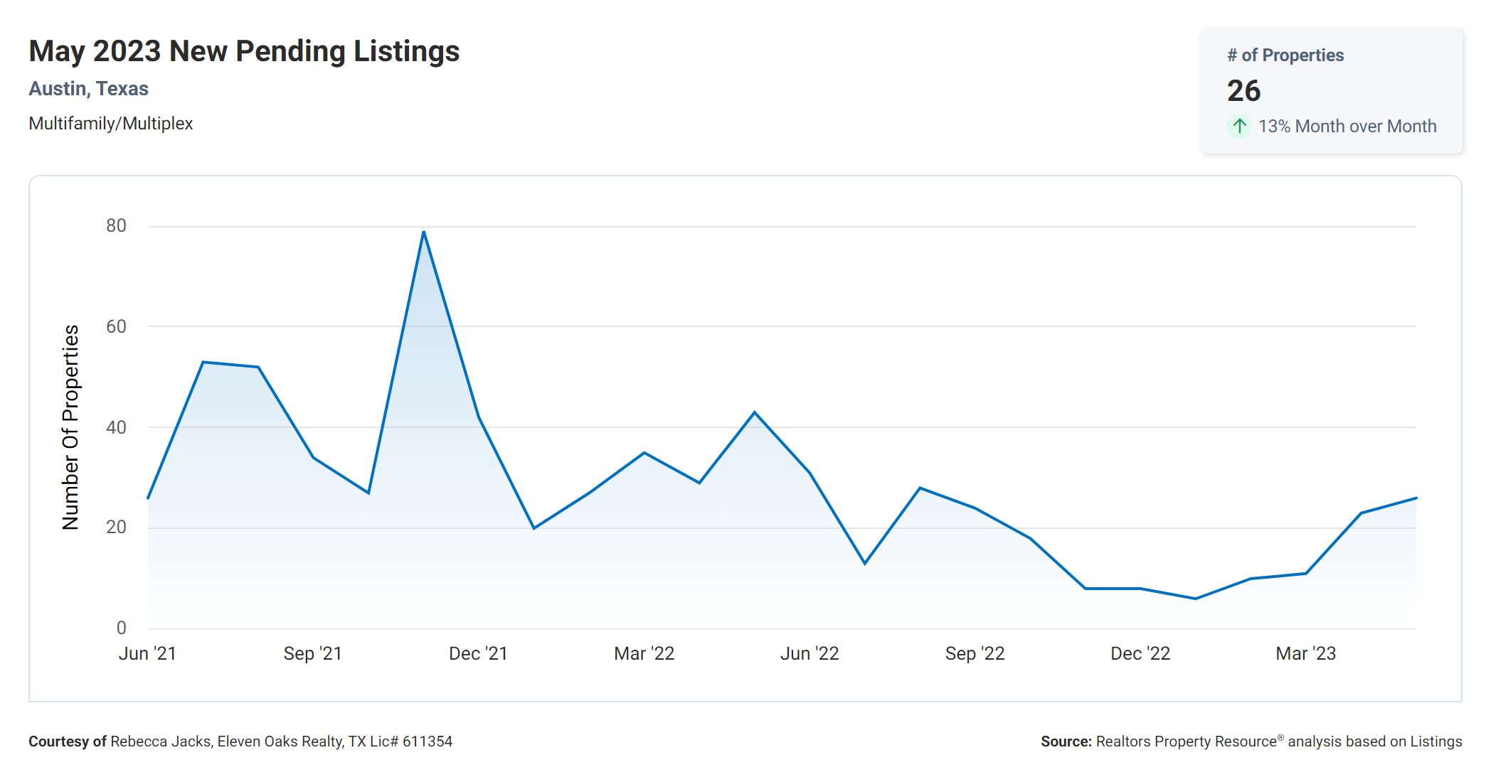Image resolution: width=1491 pixels, height=782 pixels.
Task: Click the 80 y-axis tick label
Action: [116, 226]
